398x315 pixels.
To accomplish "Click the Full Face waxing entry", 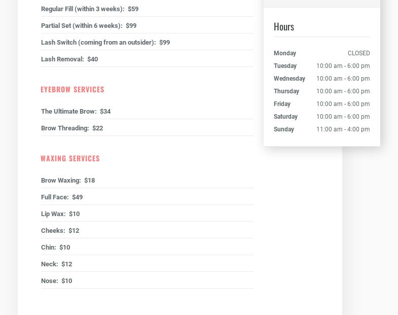I will tap(62, 197).
